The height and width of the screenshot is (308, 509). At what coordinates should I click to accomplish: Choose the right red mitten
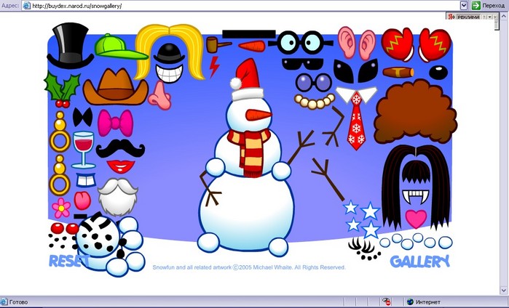tap(435, 45)
